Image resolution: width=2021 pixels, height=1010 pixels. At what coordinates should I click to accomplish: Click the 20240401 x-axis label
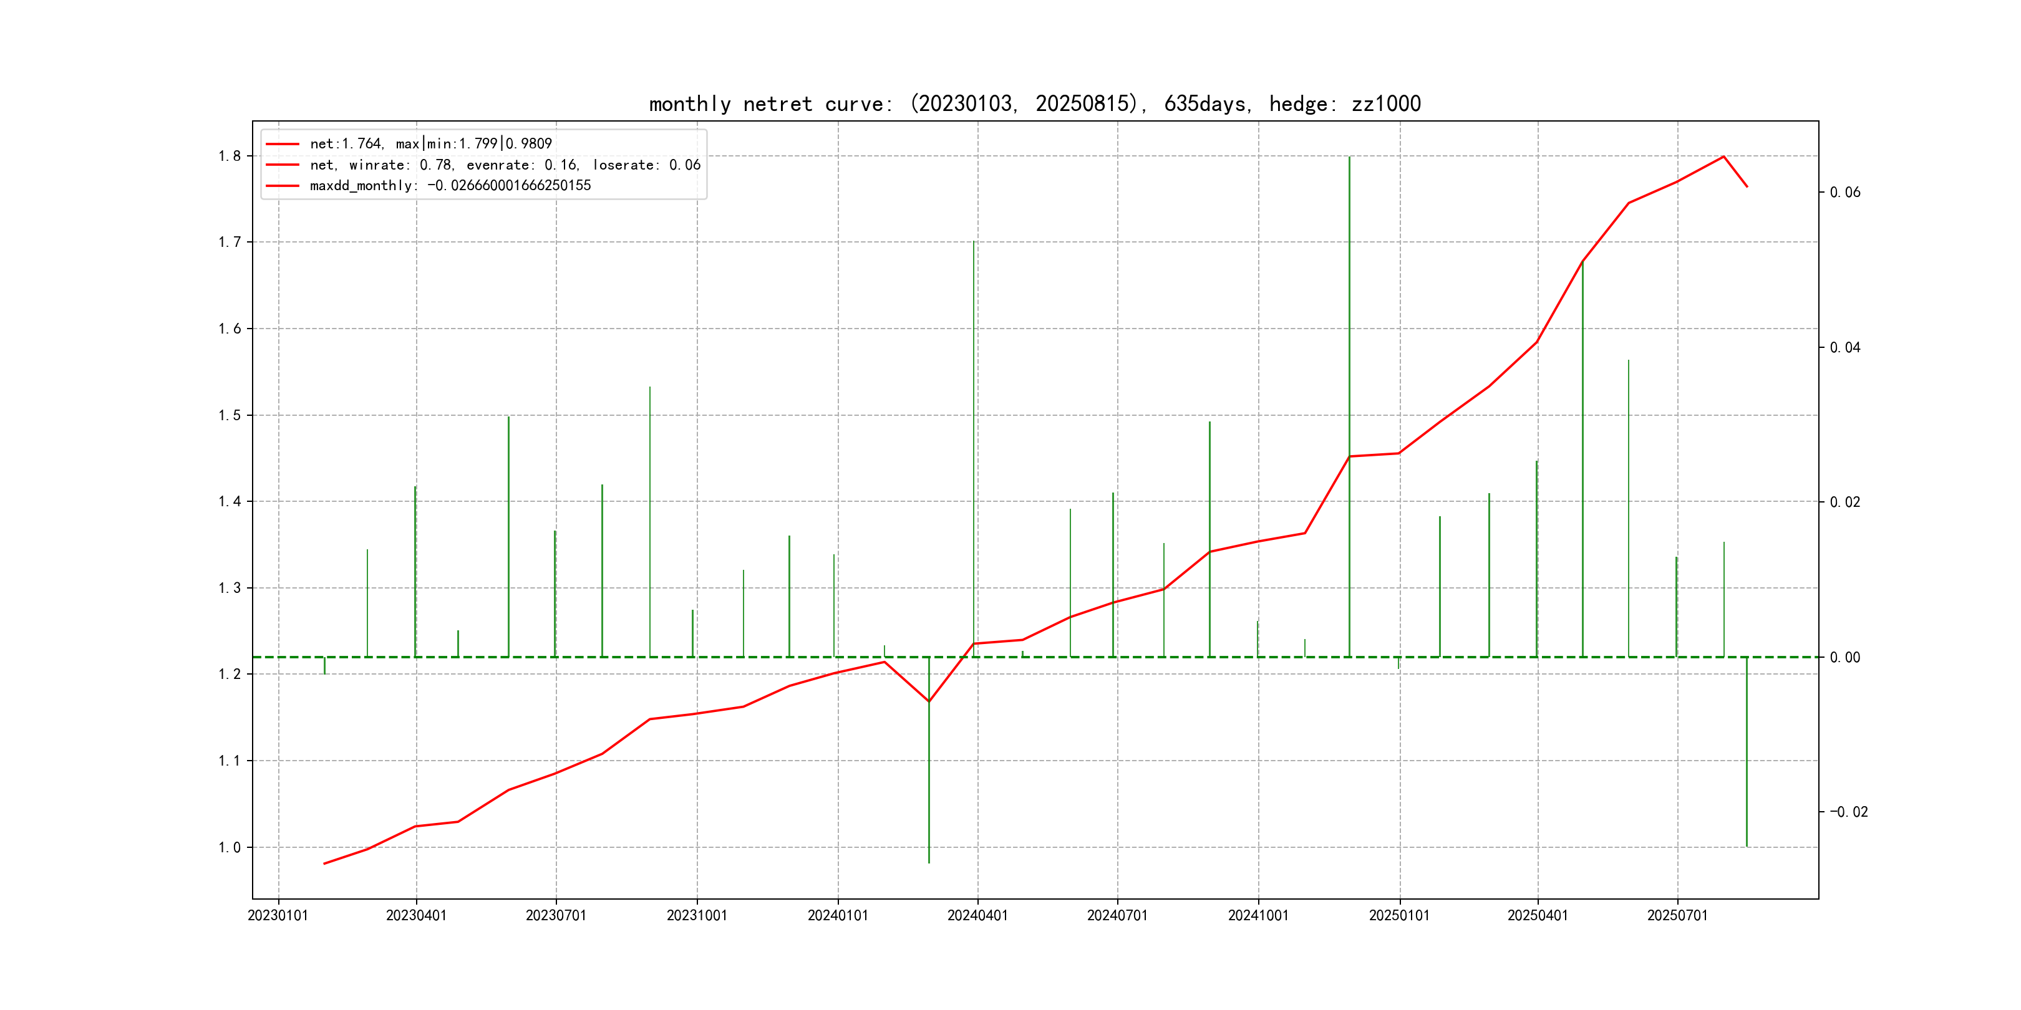(977, 916)
